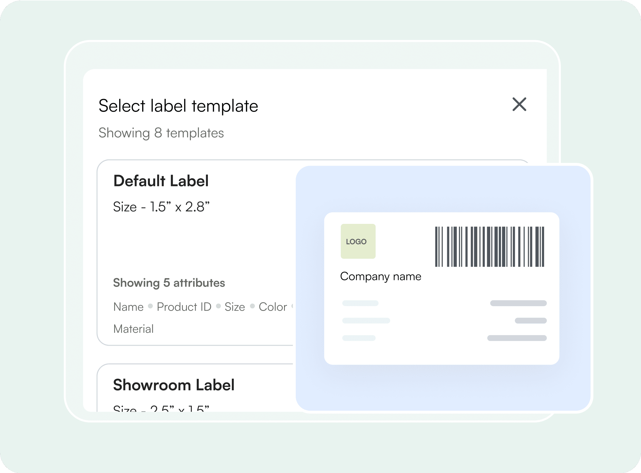Close the Select label template dialog
The width and height of the screenshot is (641, 473).
519,104
